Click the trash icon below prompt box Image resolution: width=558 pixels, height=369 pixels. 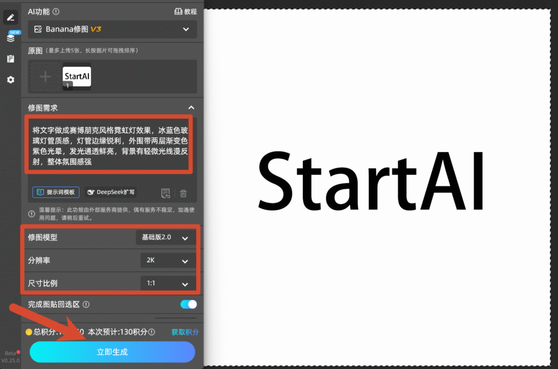tap(183, 193)
